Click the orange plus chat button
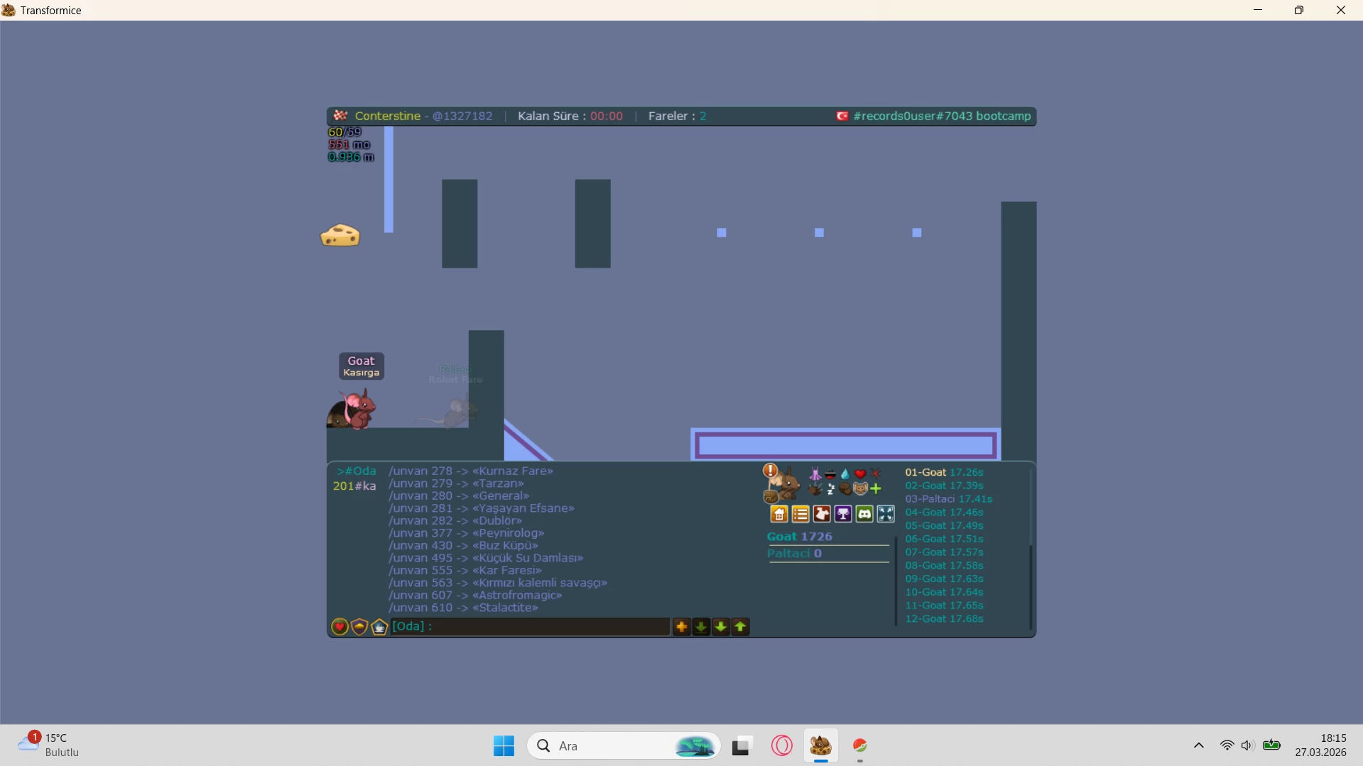Image resolution: width=1363 pixels, height=766 pixels. click(681, 627)
